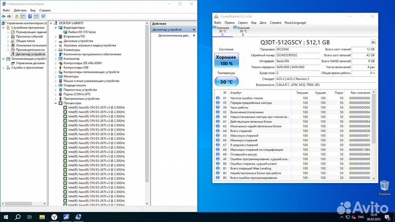This screenshot has width=395, height=222.
Task: Collapse the Видеоадаптеры node
Action: 60,27
